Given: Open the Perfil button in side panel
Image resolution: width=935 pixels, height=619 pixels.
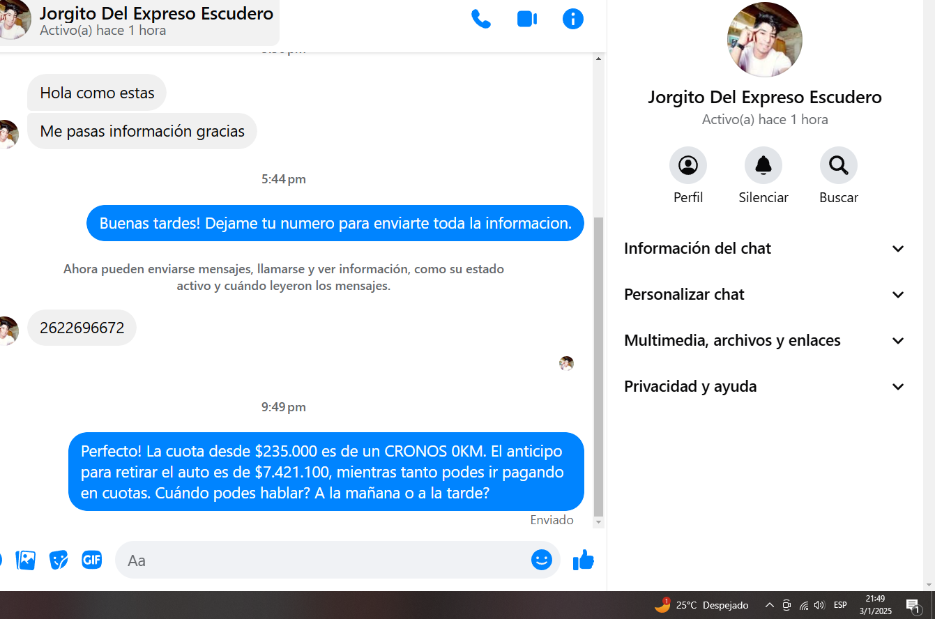Looking at the screenshot, I should point(687,166).
